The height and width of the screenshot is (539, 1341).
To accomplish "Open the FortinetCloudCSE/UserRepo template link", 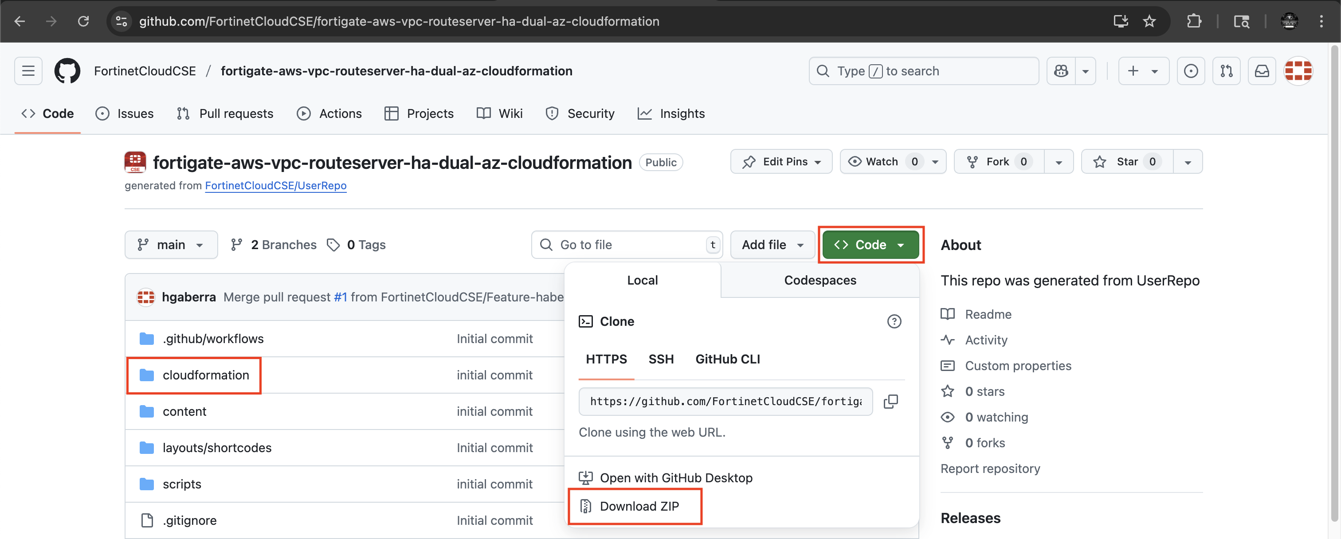I will (x=275, y=186).
